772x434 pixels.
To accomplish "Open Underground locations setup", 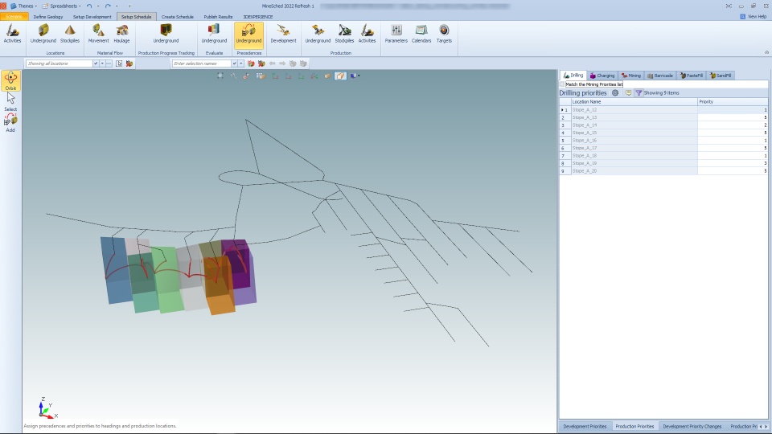I will point(43,34).
